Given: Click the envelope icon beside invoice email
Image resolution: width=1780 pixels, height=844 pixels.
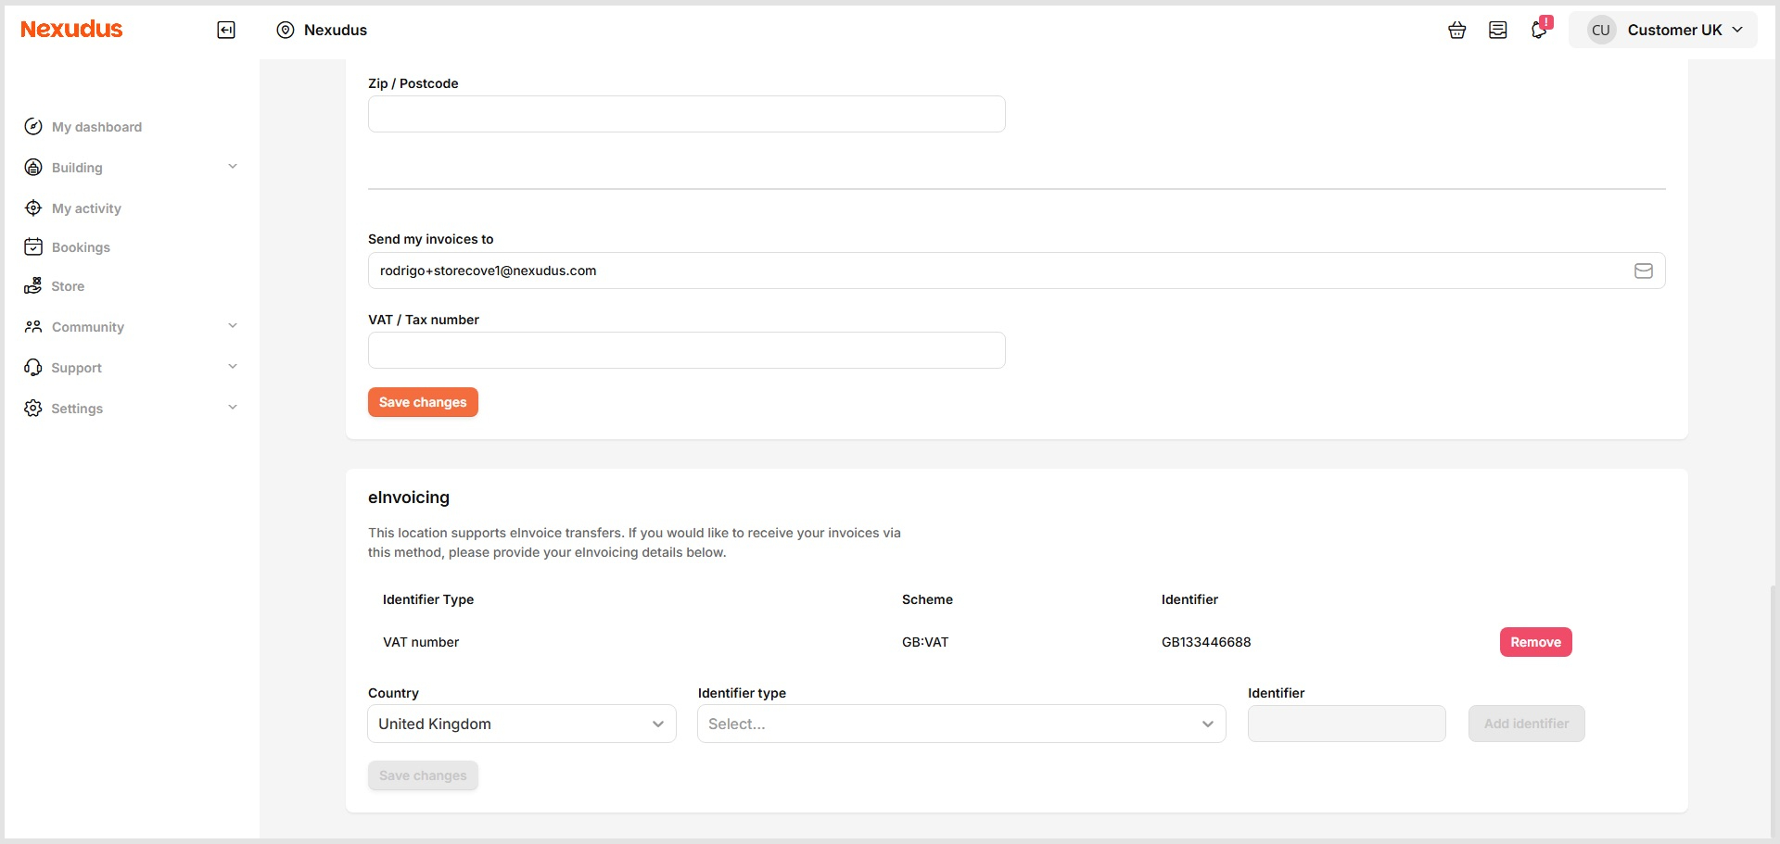Looking at the screenshot, I should 1644,271.
